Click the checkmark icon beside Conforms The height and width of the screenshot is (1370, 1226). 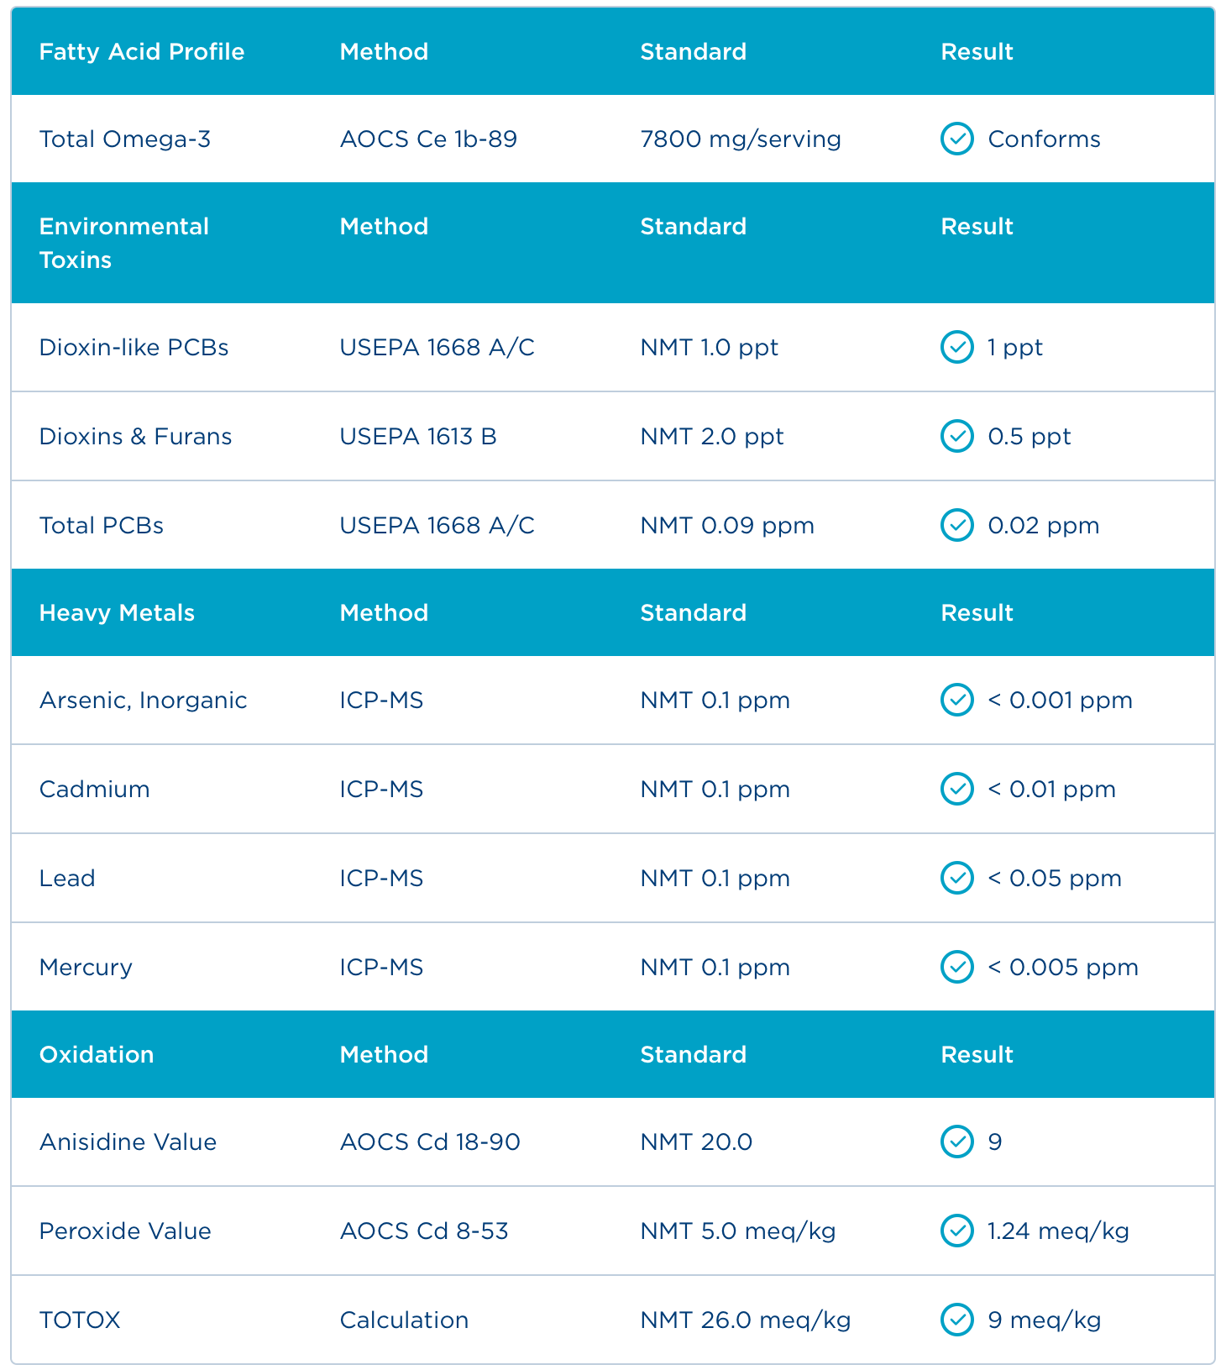[956, 139]
